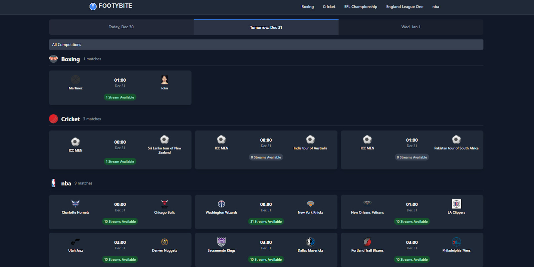The image size is (534, 267).
Task: Open EFL Championship in the top navigation
Action: coord(360,7)
